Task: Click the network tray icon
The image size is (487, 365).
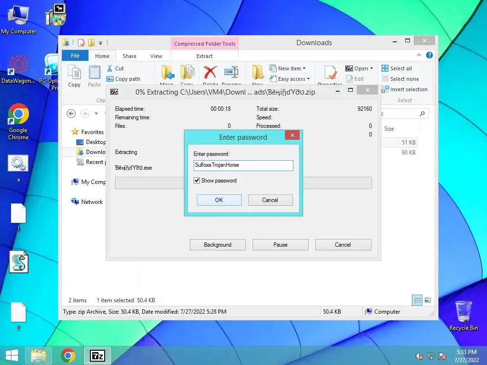Action: [431, 356]
